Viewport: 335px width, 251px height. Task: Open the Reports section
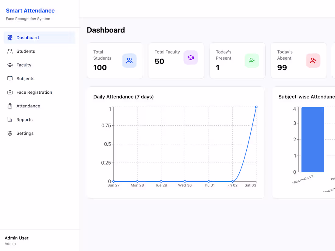(40, 120)
